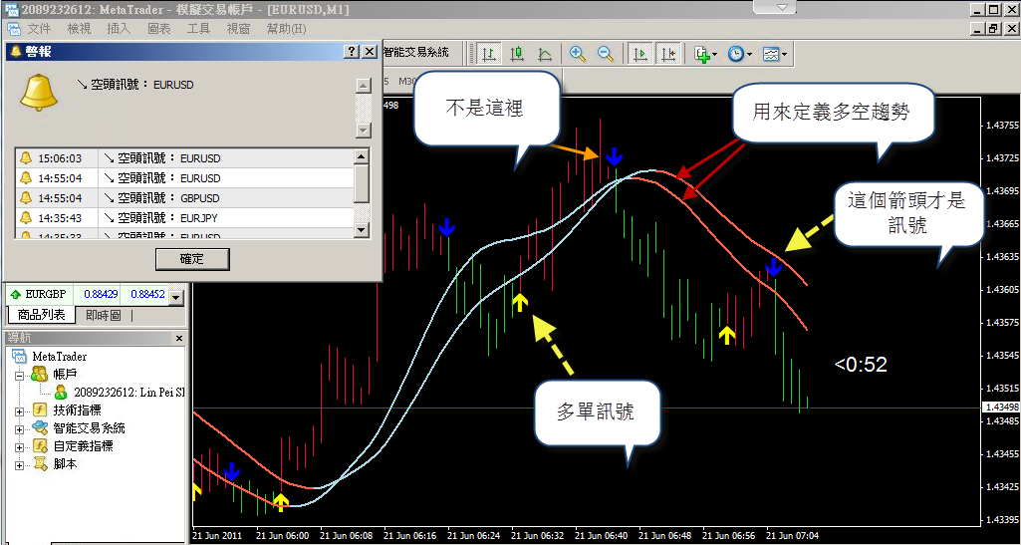Click the chart window icon beside 文件
The image size is (1021, 545).
click(13, 29)
